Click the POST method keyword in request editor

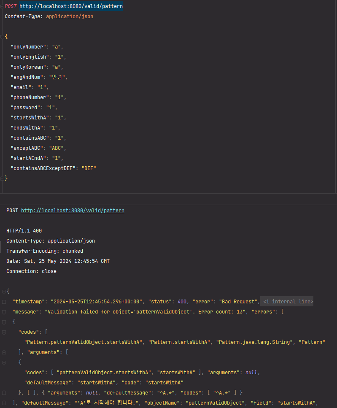coord(11,6)
